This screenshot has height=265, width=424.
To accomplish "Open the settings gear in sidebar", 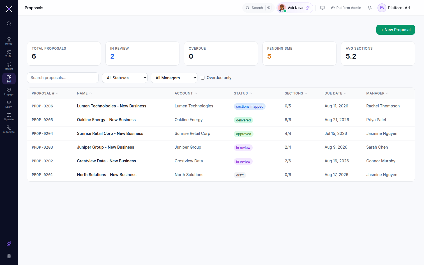I will click(x=9, y=256).
